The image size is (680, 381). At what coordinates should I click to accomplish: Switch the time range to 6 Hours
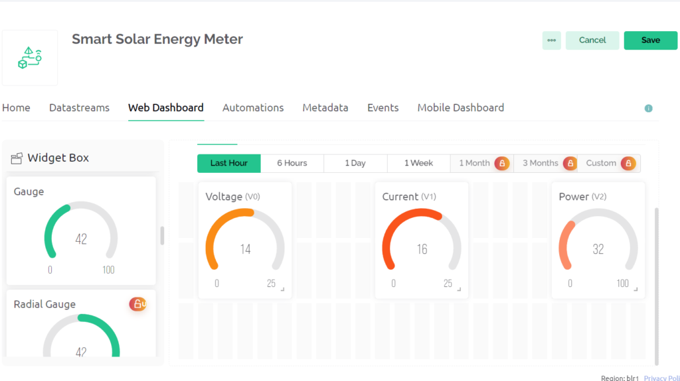292,164
